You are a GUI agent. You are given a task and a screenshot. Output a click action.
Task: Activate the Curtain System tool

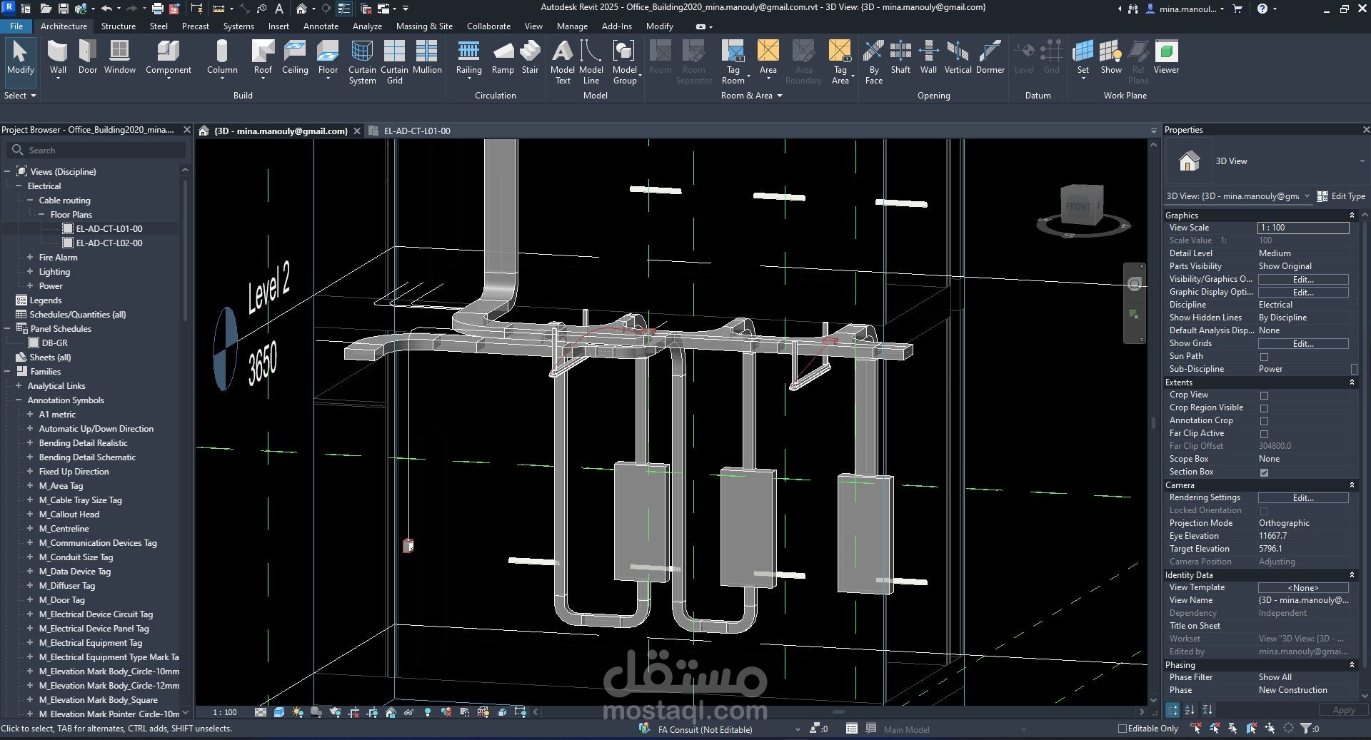coord(362,62)
